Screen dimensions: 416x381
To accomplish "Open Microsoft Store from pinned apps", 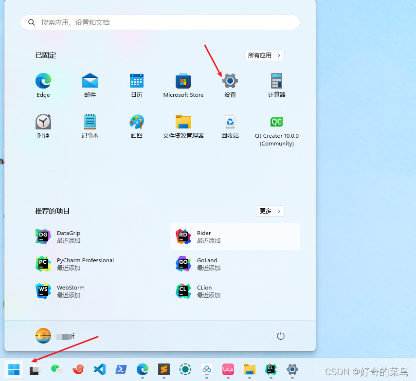I will 183,85.
